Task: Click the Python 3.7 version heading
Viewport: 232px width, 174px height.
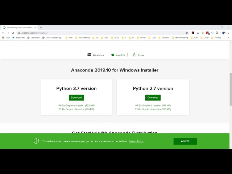Action: (76, 88)
